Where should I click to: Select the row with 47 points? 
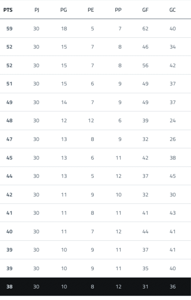click(x=95, y=139)
